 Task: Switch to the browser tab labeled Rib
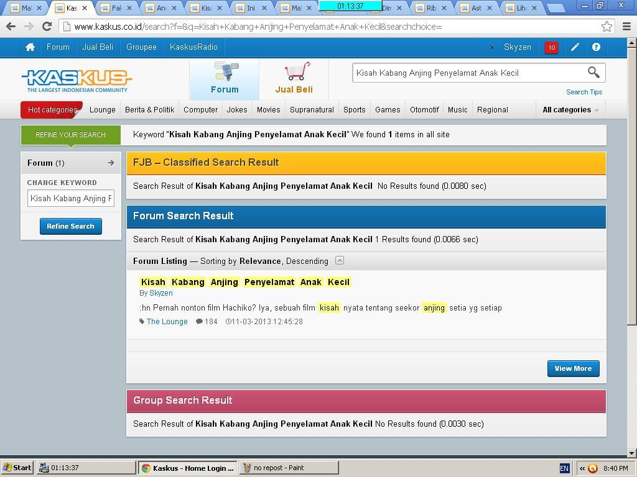pyautogui.click(x=431, y=7)
